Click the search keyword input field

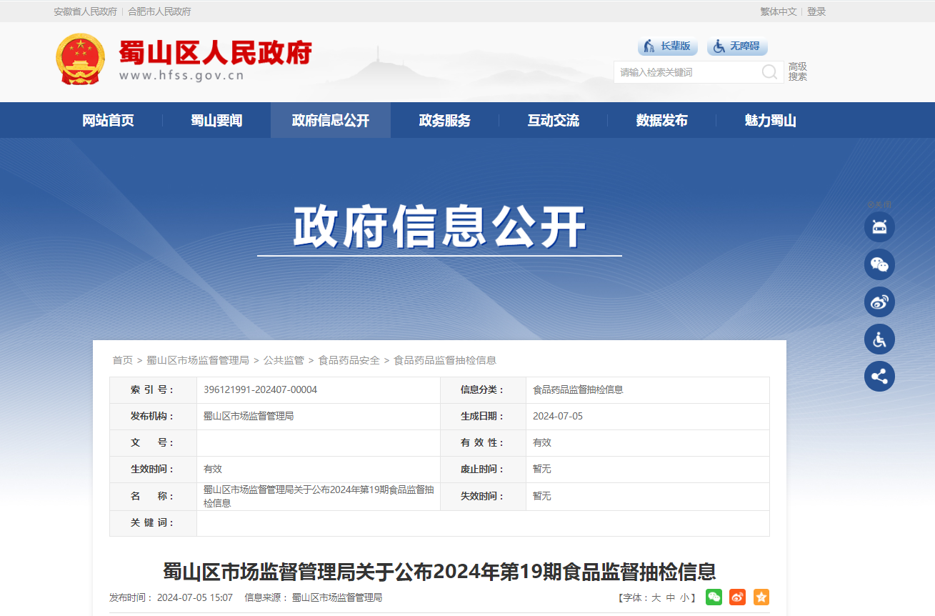pos(686,72)
